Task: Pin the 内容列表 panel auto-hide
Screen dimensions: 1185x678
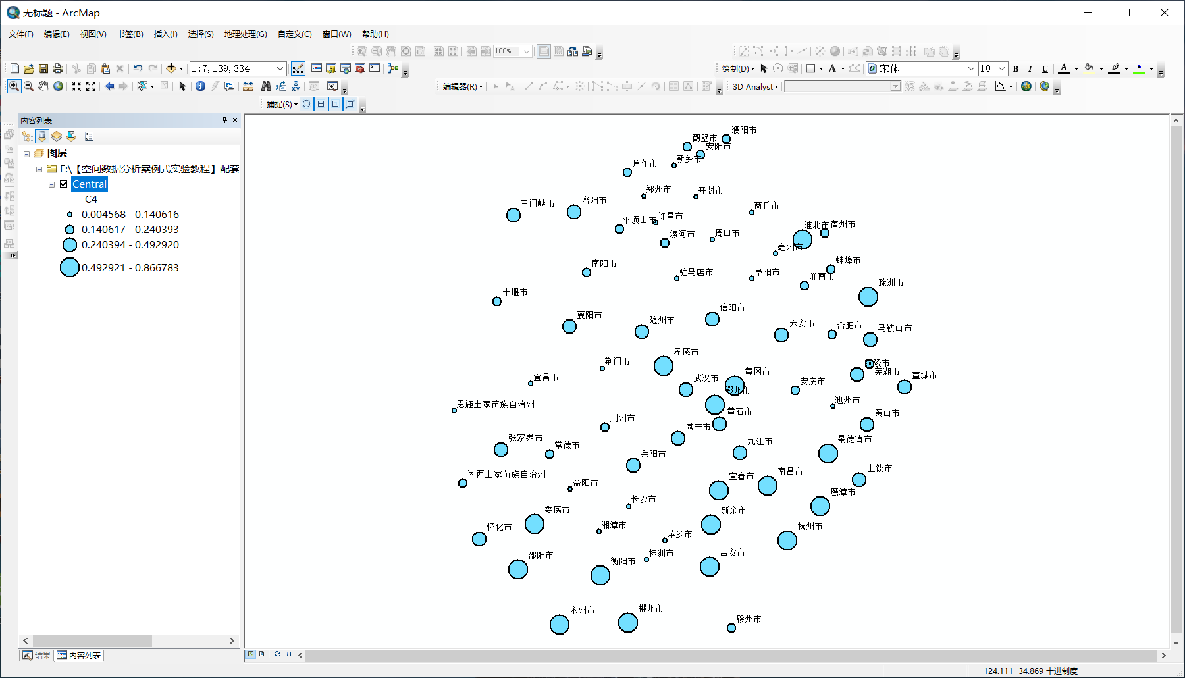Action: 224,120
